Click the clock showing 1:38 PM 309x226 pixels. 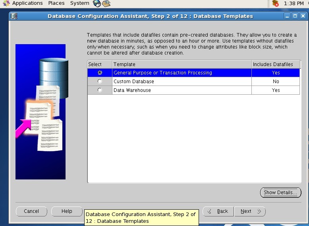pos(294,3)
